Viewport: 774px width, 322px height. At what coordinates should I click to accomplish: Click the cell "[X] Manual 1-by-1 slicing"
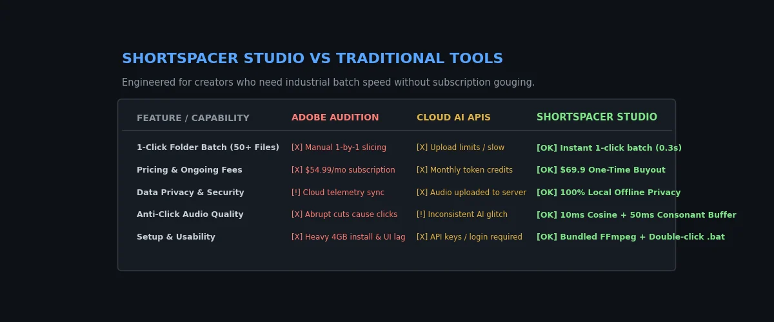click(x=339, y=147)
